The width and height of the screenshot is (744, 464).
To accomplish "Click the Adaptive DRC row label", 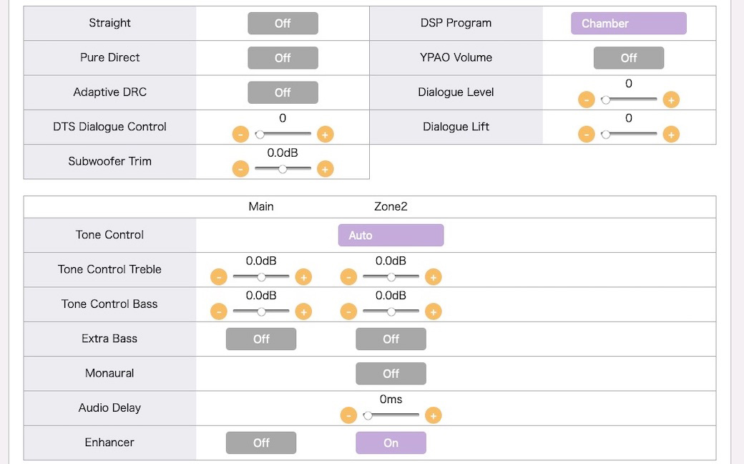I will 109,92.
